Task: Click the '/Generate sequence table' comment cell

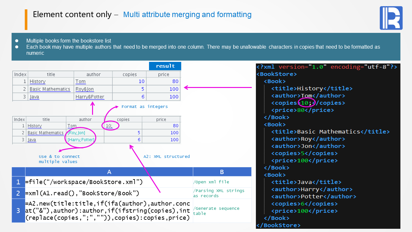Action: pyautogui.click(x=222, y=211)
